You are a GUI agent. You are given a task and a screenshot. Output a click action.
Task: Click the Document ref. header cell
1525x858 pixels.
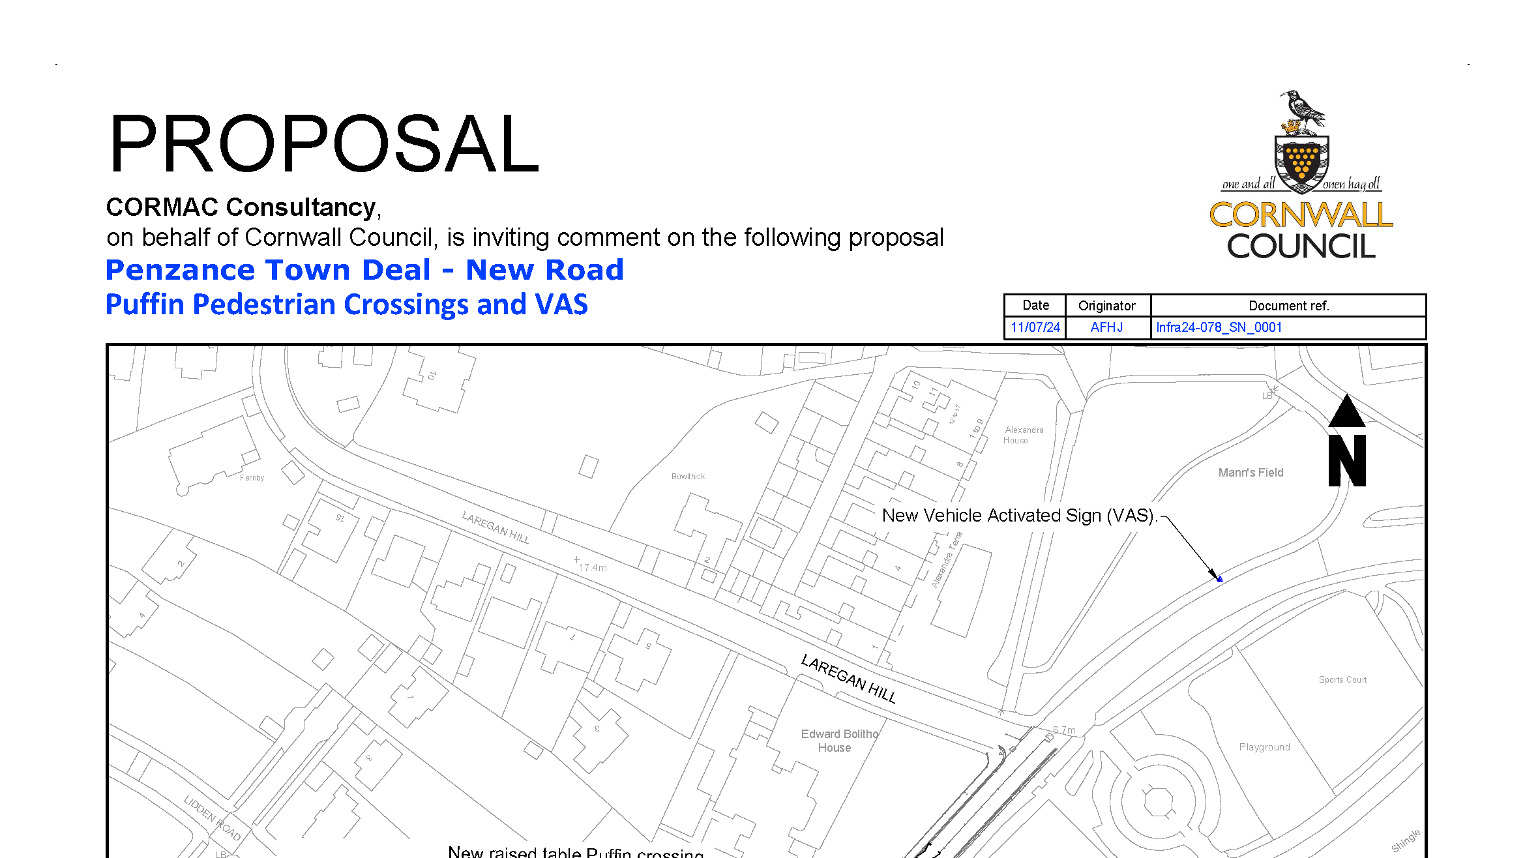tap(1288, 306)
